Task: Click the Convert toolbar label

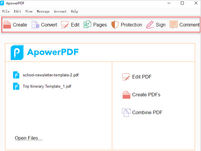Action: [49, 25]
